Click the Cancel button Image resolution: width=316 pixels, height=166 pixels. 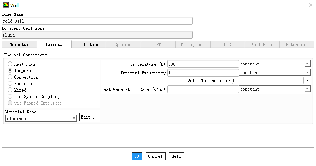155,156
